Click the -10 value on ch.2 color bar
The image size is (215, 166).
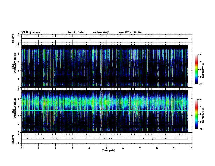click(201, 129)
